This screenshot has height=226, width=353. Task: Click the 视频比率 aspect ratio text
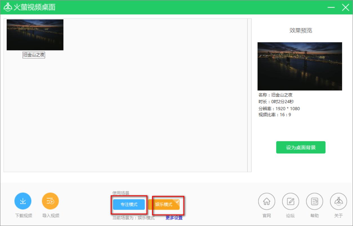[x=275, y=115]
